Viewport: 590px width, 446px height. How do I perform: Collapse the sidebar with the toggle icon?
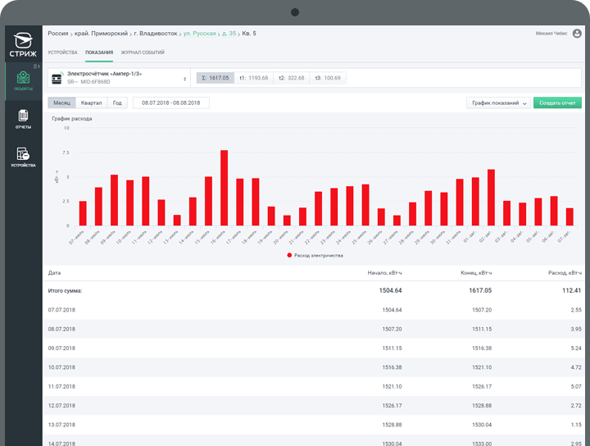tap(36, 66)
